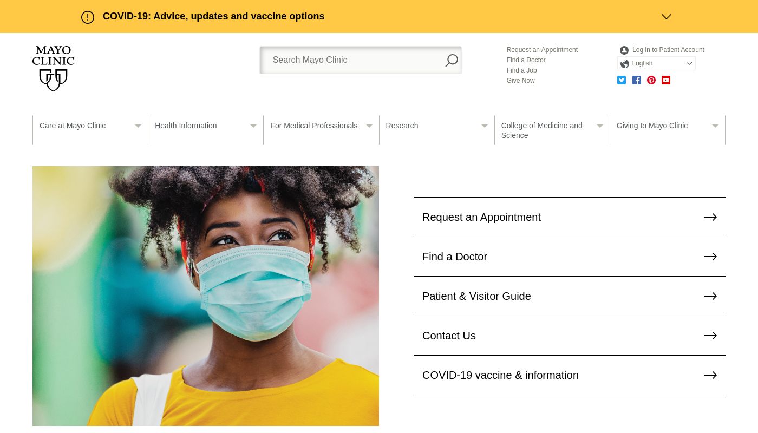
Task: Click Log in to Patient Account
Action: tap(668, 50)
